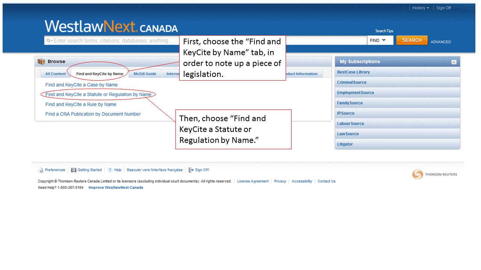The height and width of the screenshot is (270, 481).
Task: Open the Privacy link
Action: click(x=280, y=181)
